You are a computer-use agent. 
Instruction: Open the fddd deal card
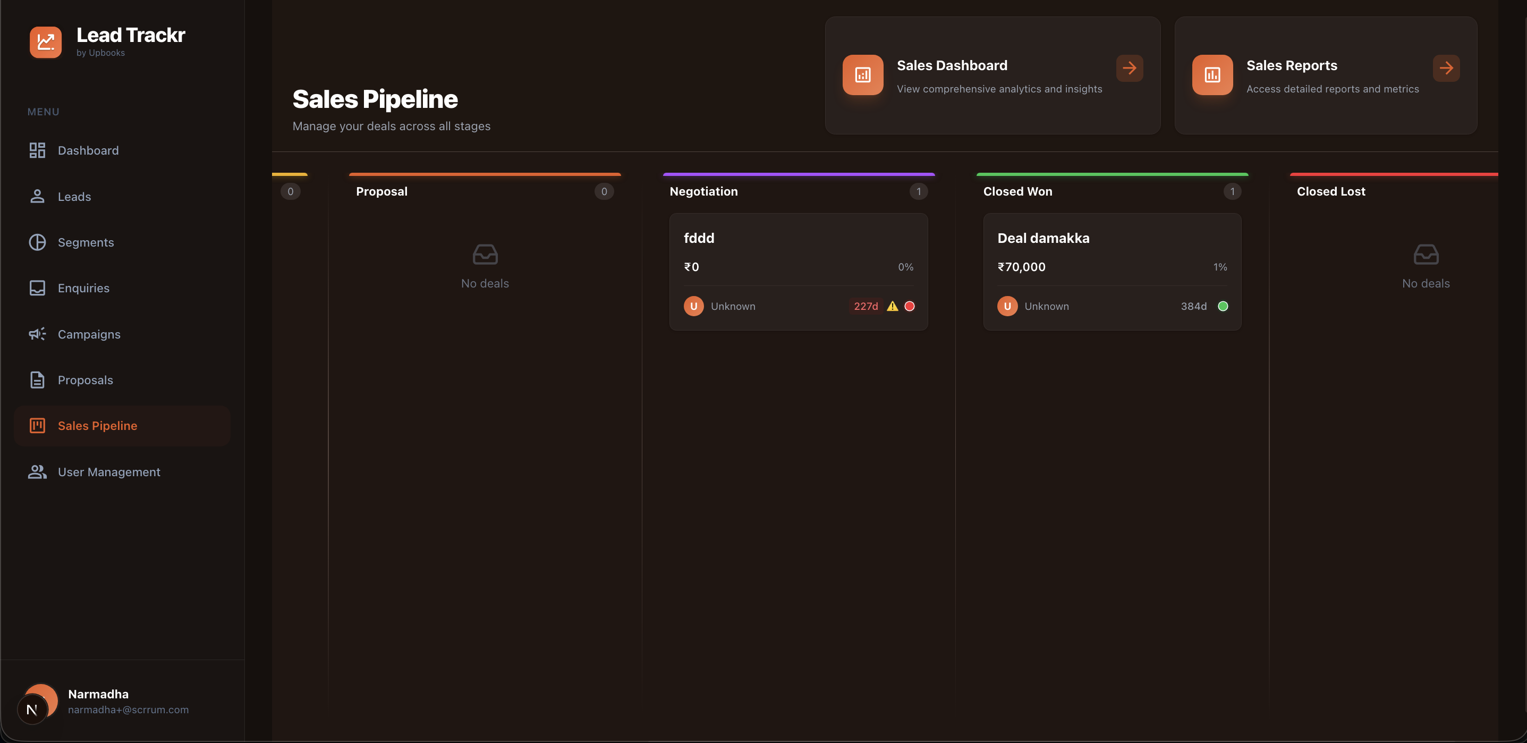coord(799,272)
